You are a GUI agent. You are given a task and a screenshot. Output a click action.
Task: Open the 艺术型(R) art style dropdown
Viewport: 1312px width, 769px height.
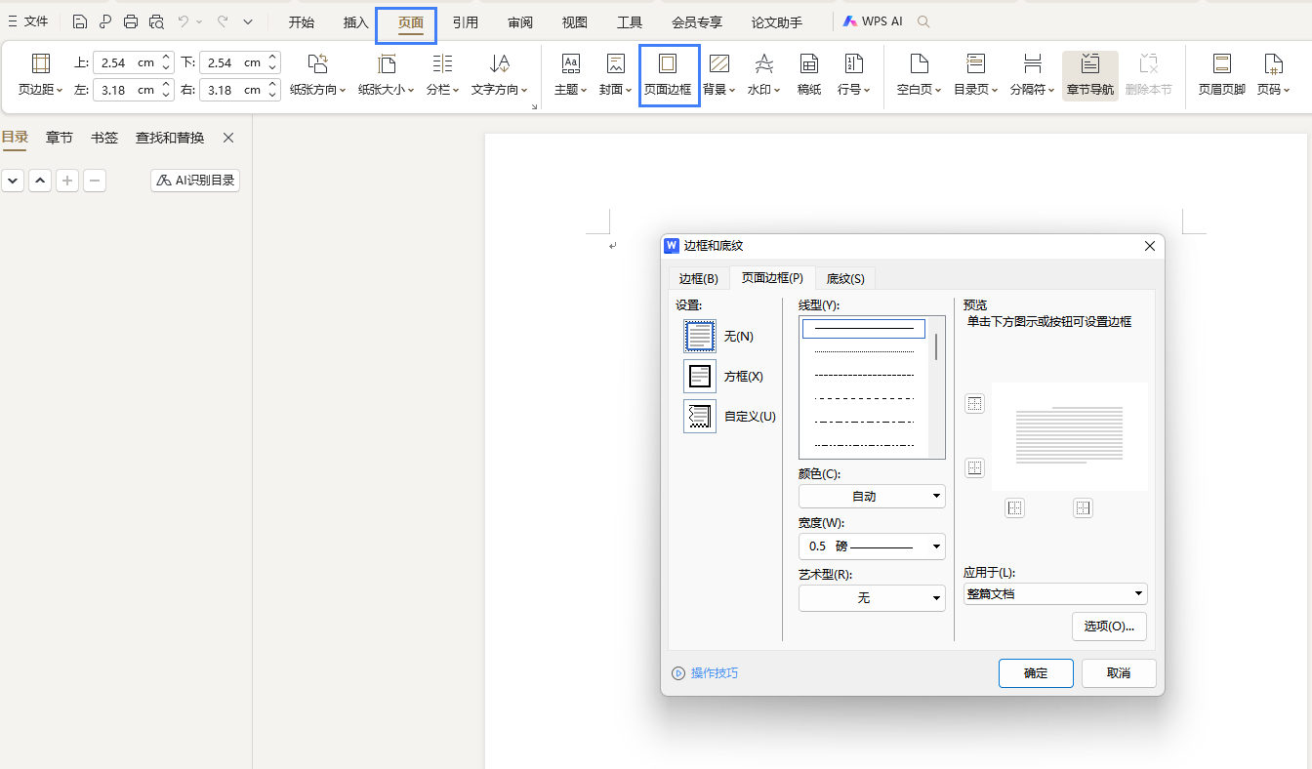[872, 598]
